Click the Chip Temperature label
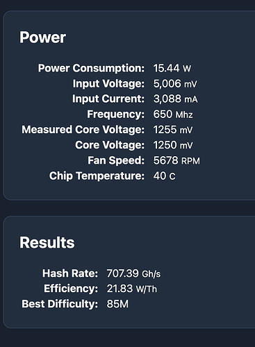Viewport: 255px width, 347px height. (97, 176)
